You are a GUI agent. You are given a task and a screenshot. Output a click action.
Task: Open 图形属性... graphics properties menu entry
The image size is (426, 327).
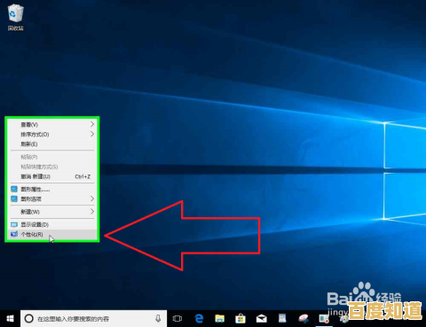[x=52, y=189]
